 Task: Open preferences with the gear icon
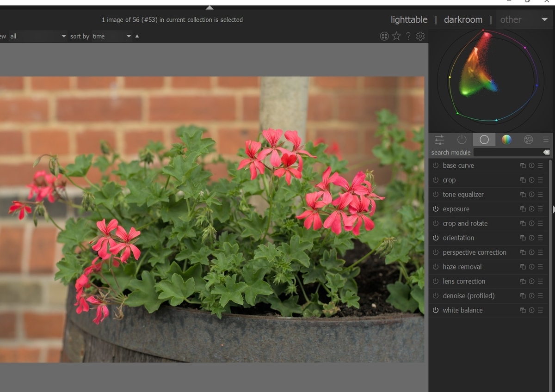tap(420, 36)
